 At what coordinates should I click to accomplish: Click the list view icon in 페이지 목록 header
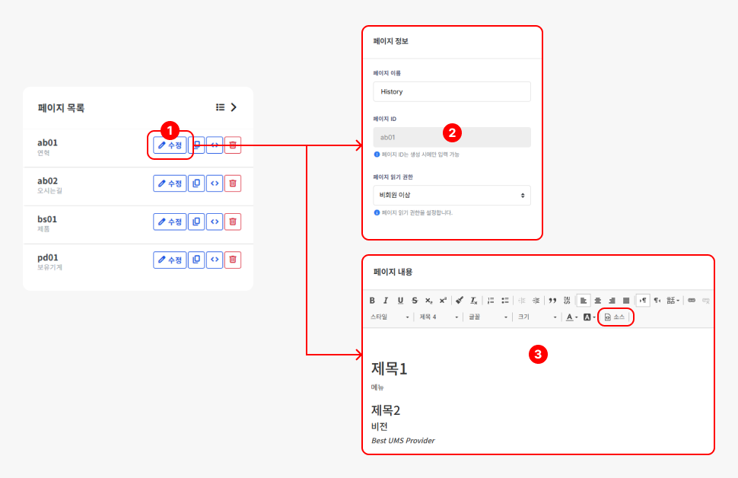[x=220, y=107]
